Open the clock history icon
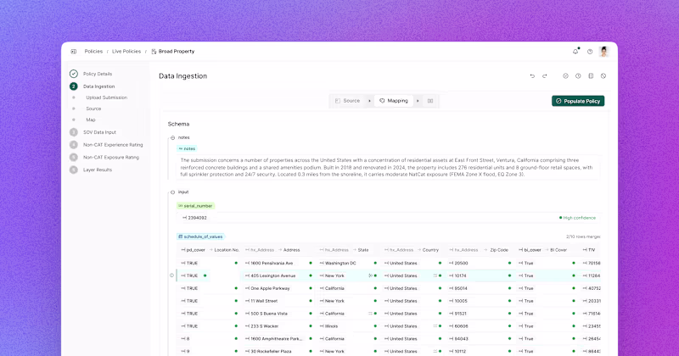 [x=578, y=76]
